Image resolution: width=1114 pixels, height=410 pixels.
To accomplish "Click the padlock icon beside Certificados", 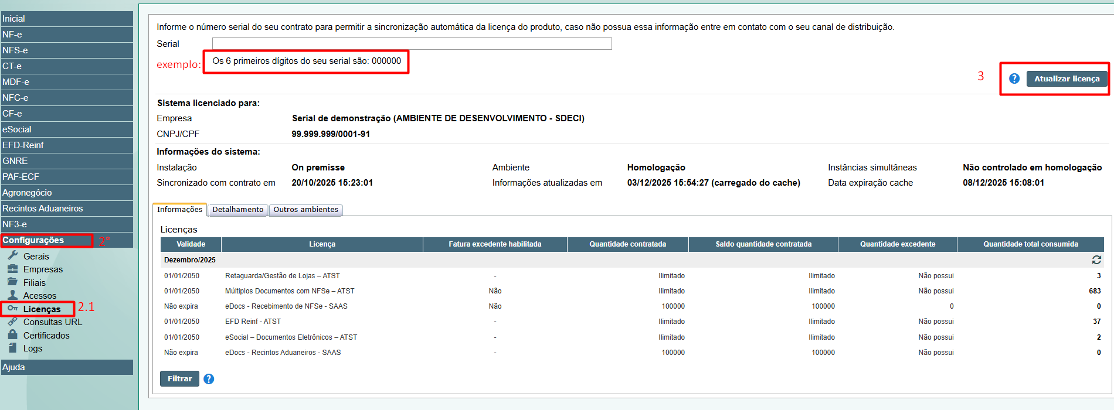I will [12, 334].
